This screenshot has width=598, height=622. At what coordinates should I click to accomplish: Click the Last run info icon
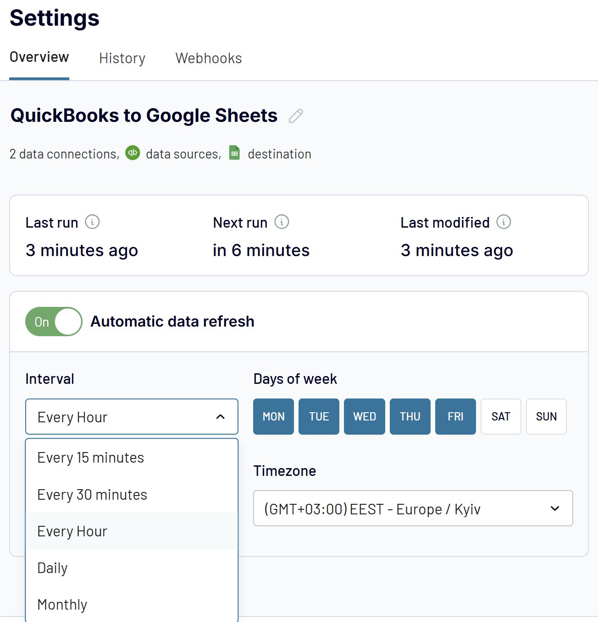pos(94,222)
